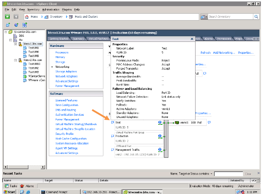Click the globe icon on Production port group
262x194 pixels.
[x=160, y=136]
